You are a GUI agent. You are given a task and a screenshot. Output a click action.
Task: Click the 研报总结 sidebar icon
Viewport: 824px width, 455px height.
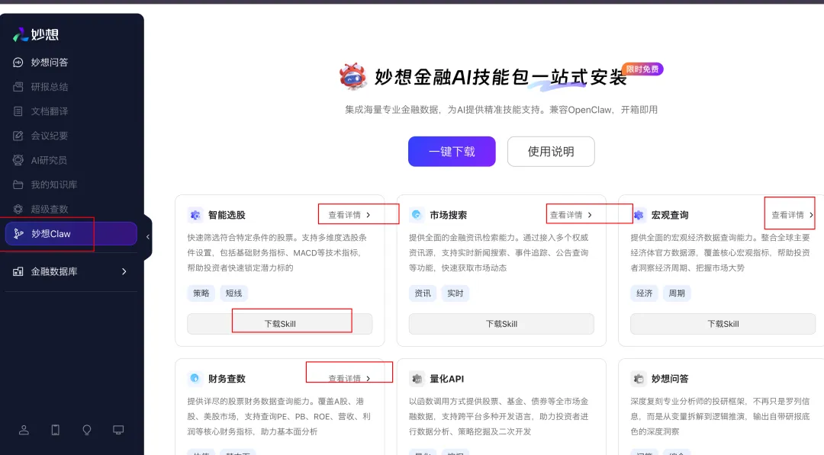click(x=18, y=87)
